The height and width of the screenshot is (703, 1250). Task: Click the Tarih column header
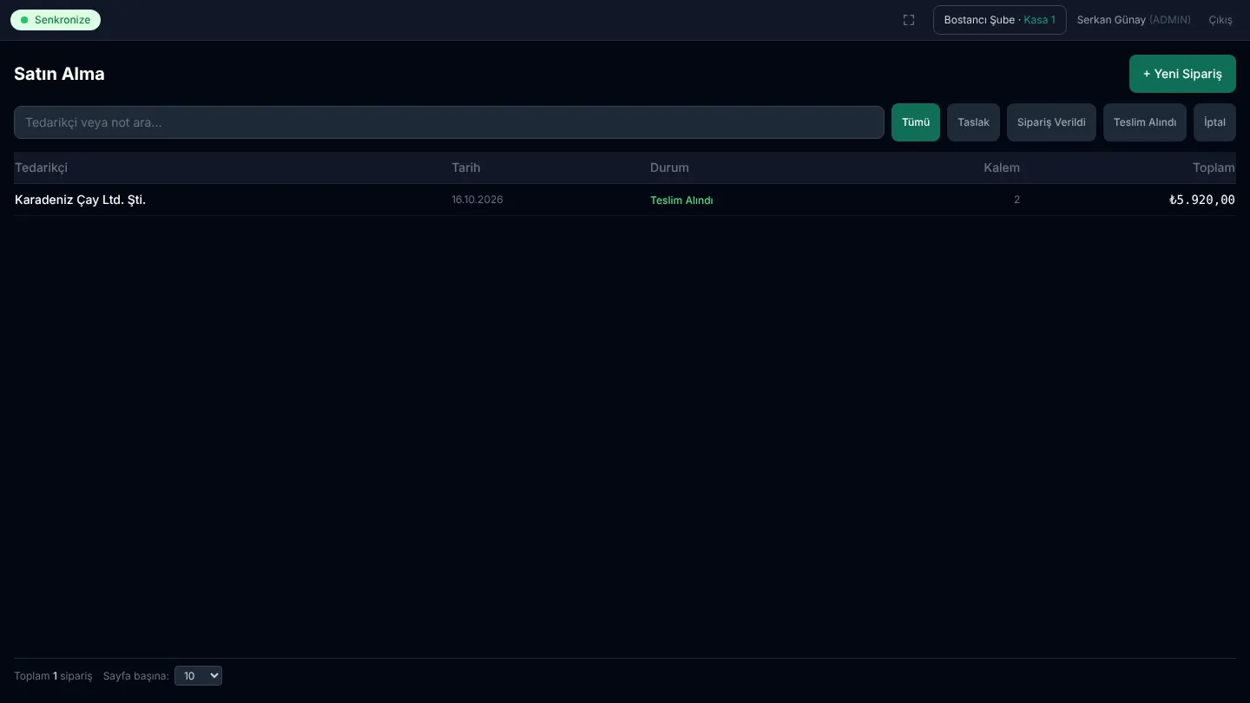[x=466, y=168]
